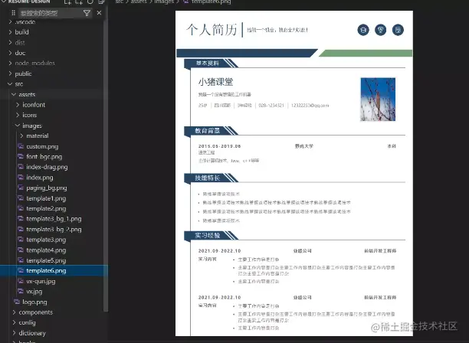This screenshot has height=343, width=469.
Task: Expand the config folder
Action: (27, 322)
